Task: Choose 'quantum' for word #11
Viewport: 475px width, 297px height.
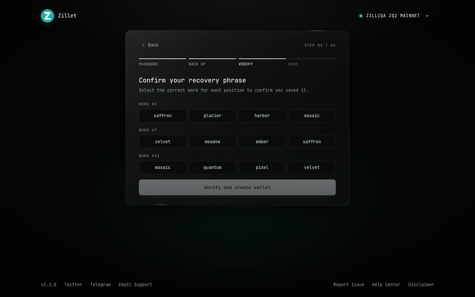Action: click(x=212, y=168)
